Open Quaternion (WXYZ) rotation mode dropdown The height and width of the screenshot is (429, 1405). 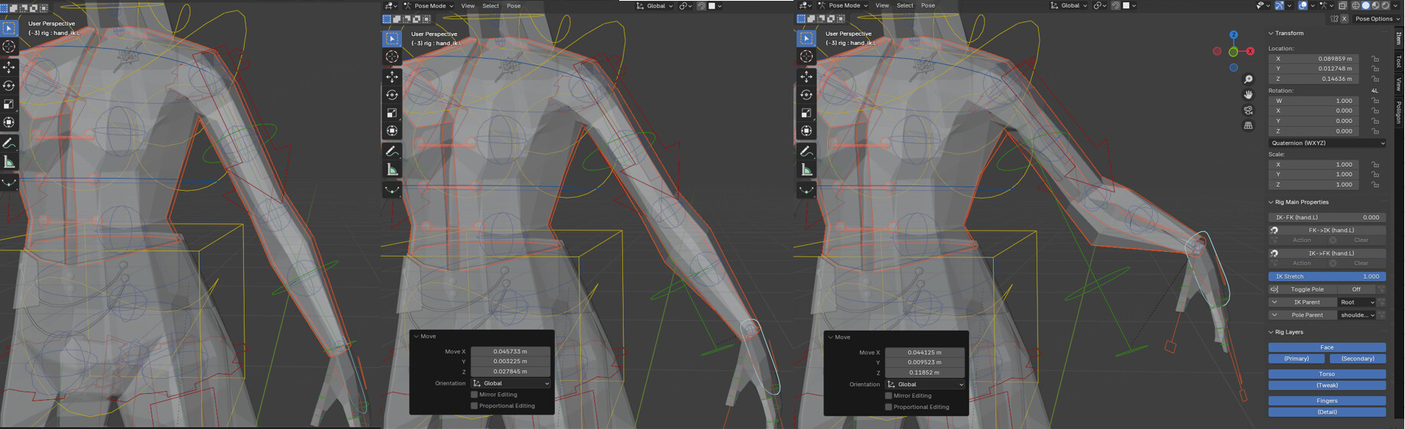tap(1327, 143)
